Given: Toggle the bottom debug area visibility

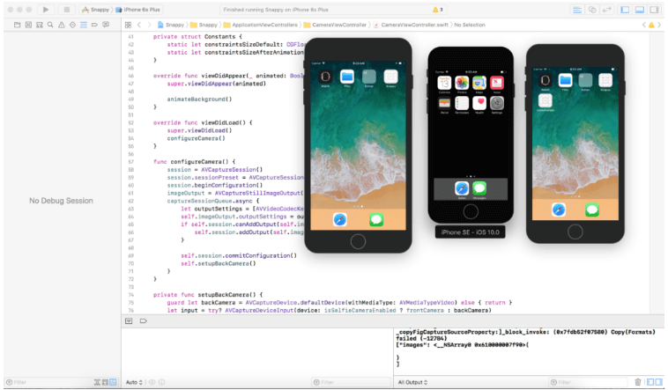Looking at the screenshot, I should coord(641,9).
